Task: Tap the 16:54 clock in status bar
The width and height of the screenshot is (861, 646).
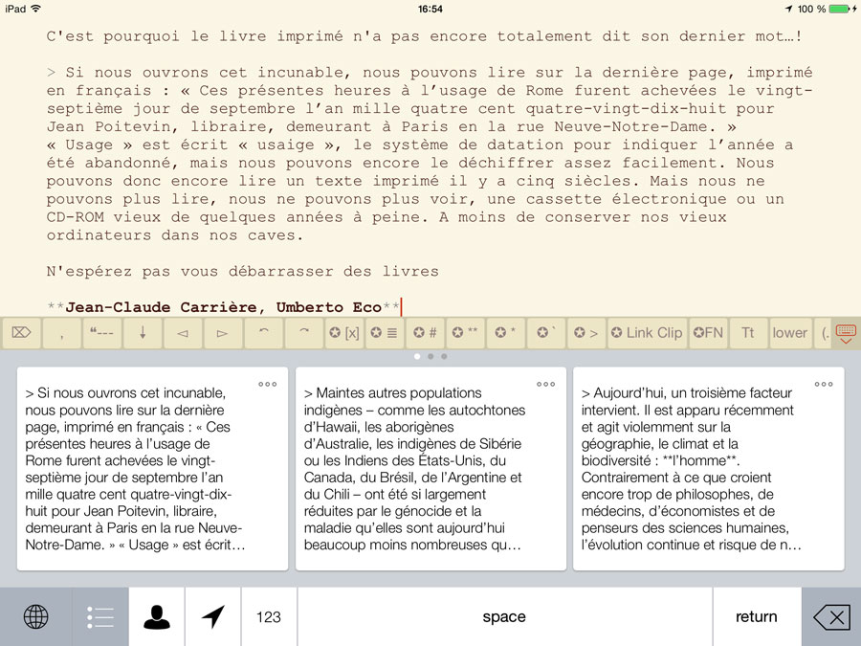Action: (x=430, y=9)
